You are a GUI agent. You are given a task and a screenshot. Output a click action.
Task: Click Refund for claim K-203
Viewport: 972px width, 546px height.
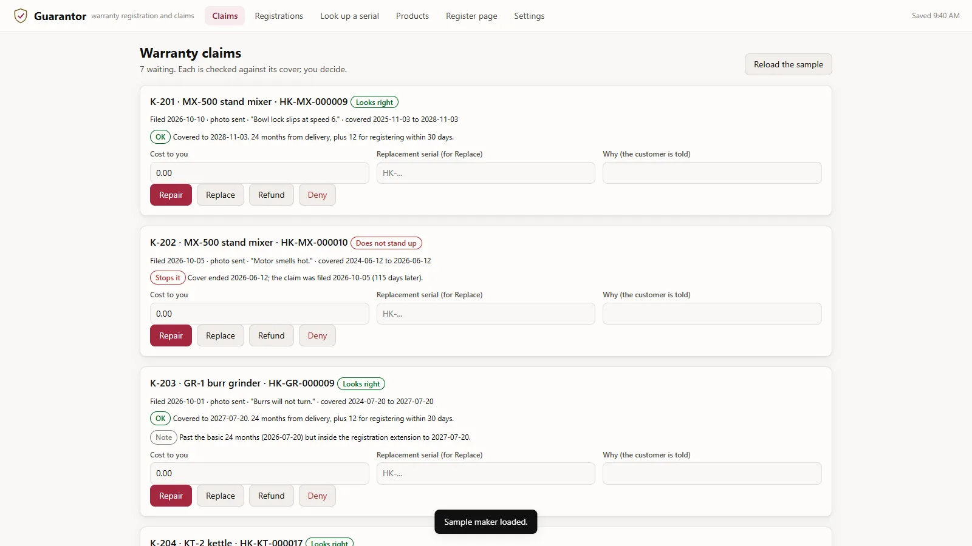click(x=271, y=496)
